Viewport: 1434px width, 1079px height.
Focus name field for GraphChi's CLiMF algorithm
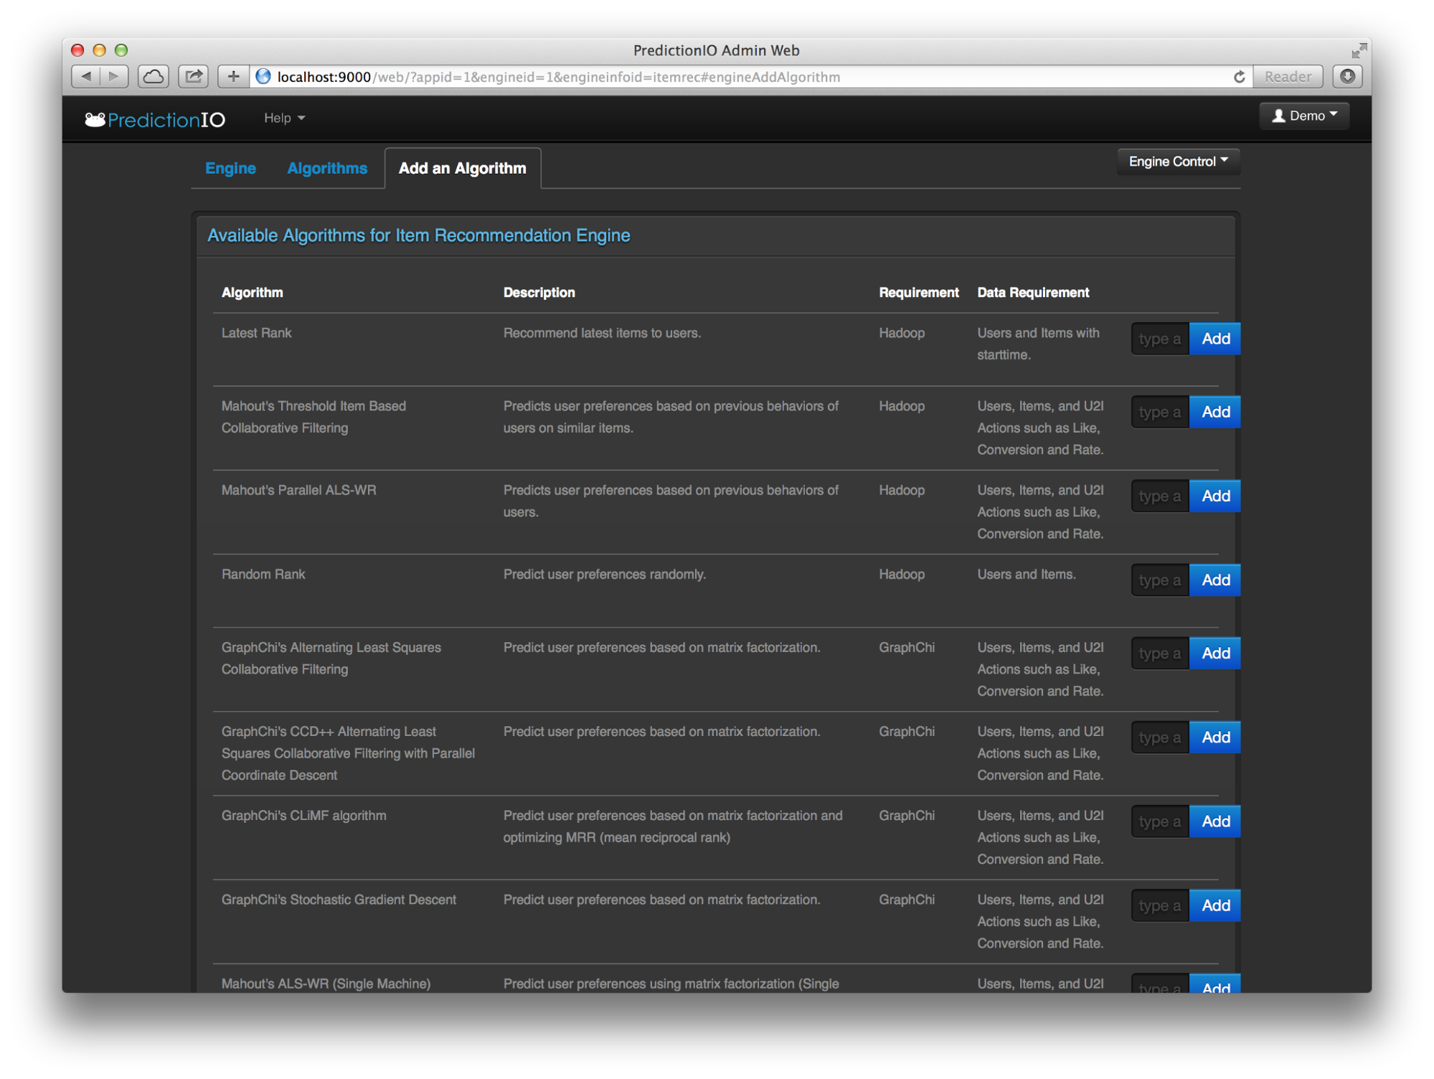[1160, 821]
